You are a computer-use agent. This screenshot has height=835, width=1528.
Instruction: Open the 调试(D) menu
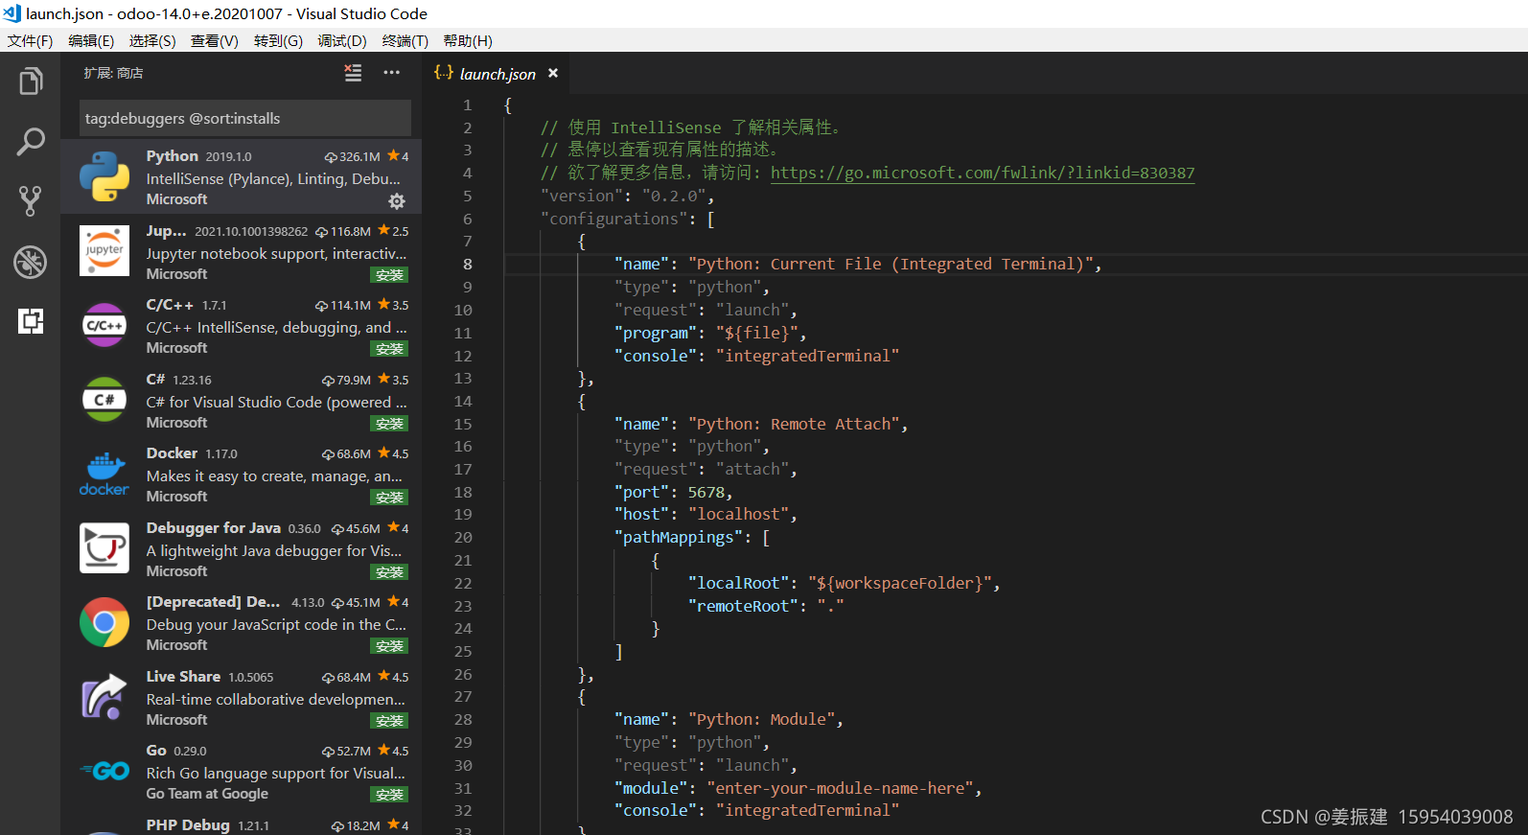342,40
